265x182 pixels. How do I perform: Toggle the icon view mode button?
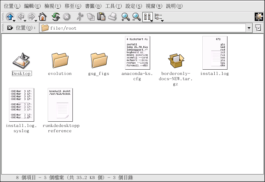148,17
